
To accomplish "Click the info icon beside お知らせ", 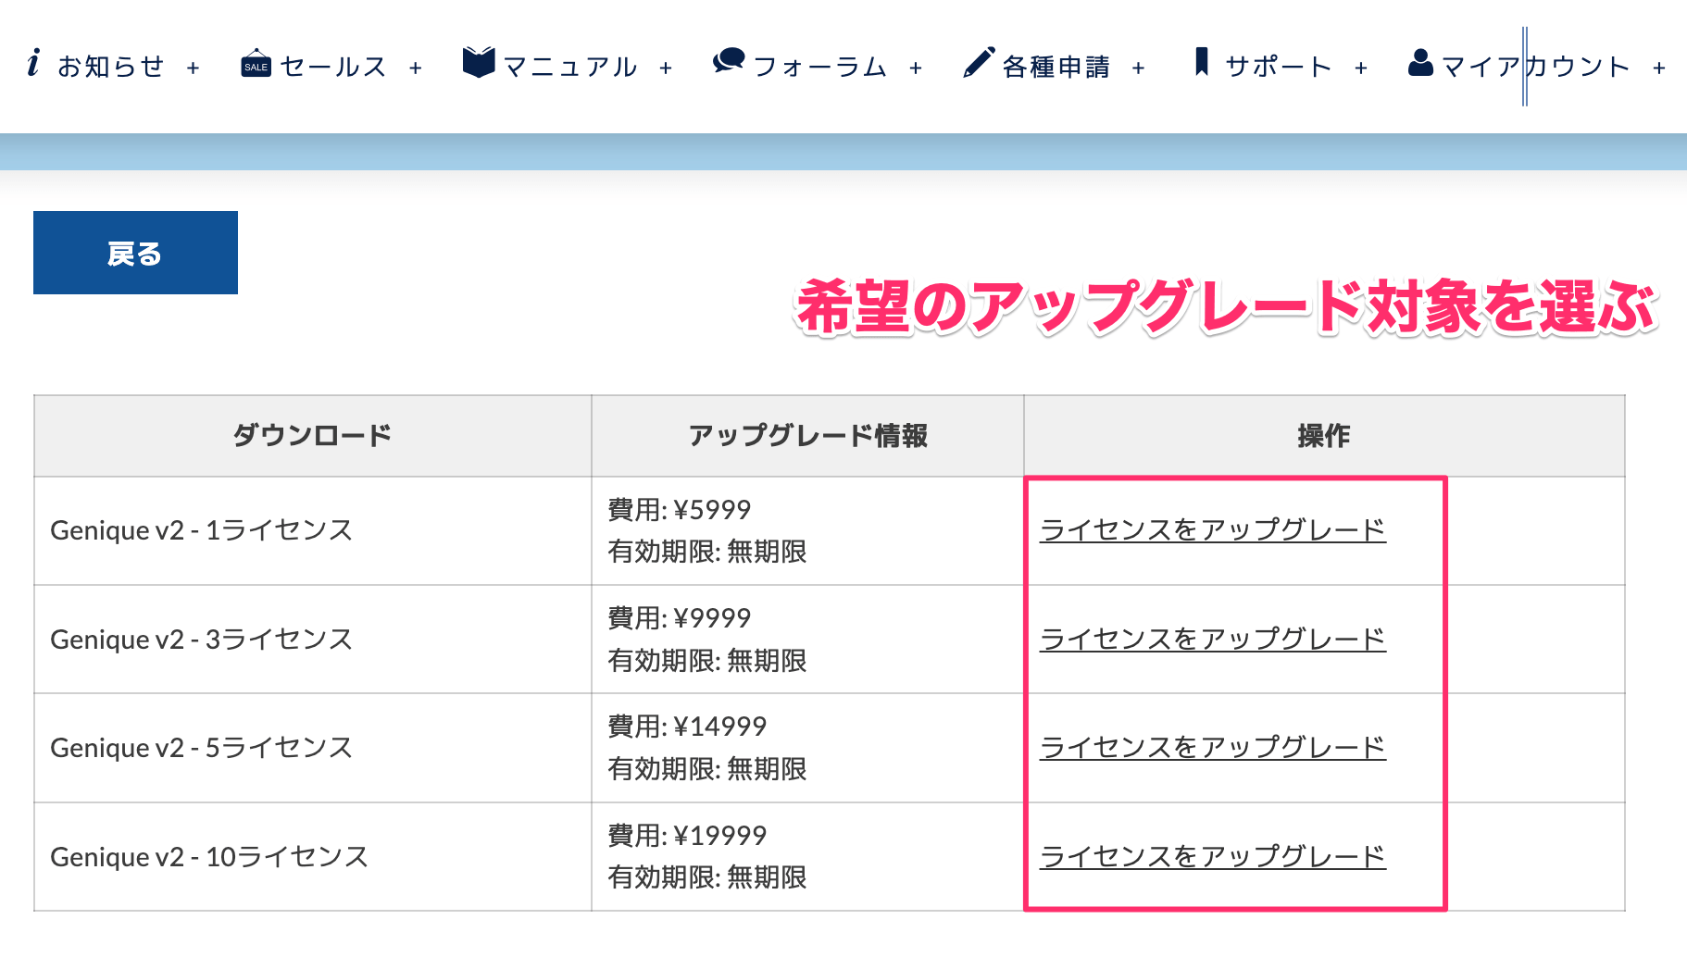I will [x=34, y=63].
